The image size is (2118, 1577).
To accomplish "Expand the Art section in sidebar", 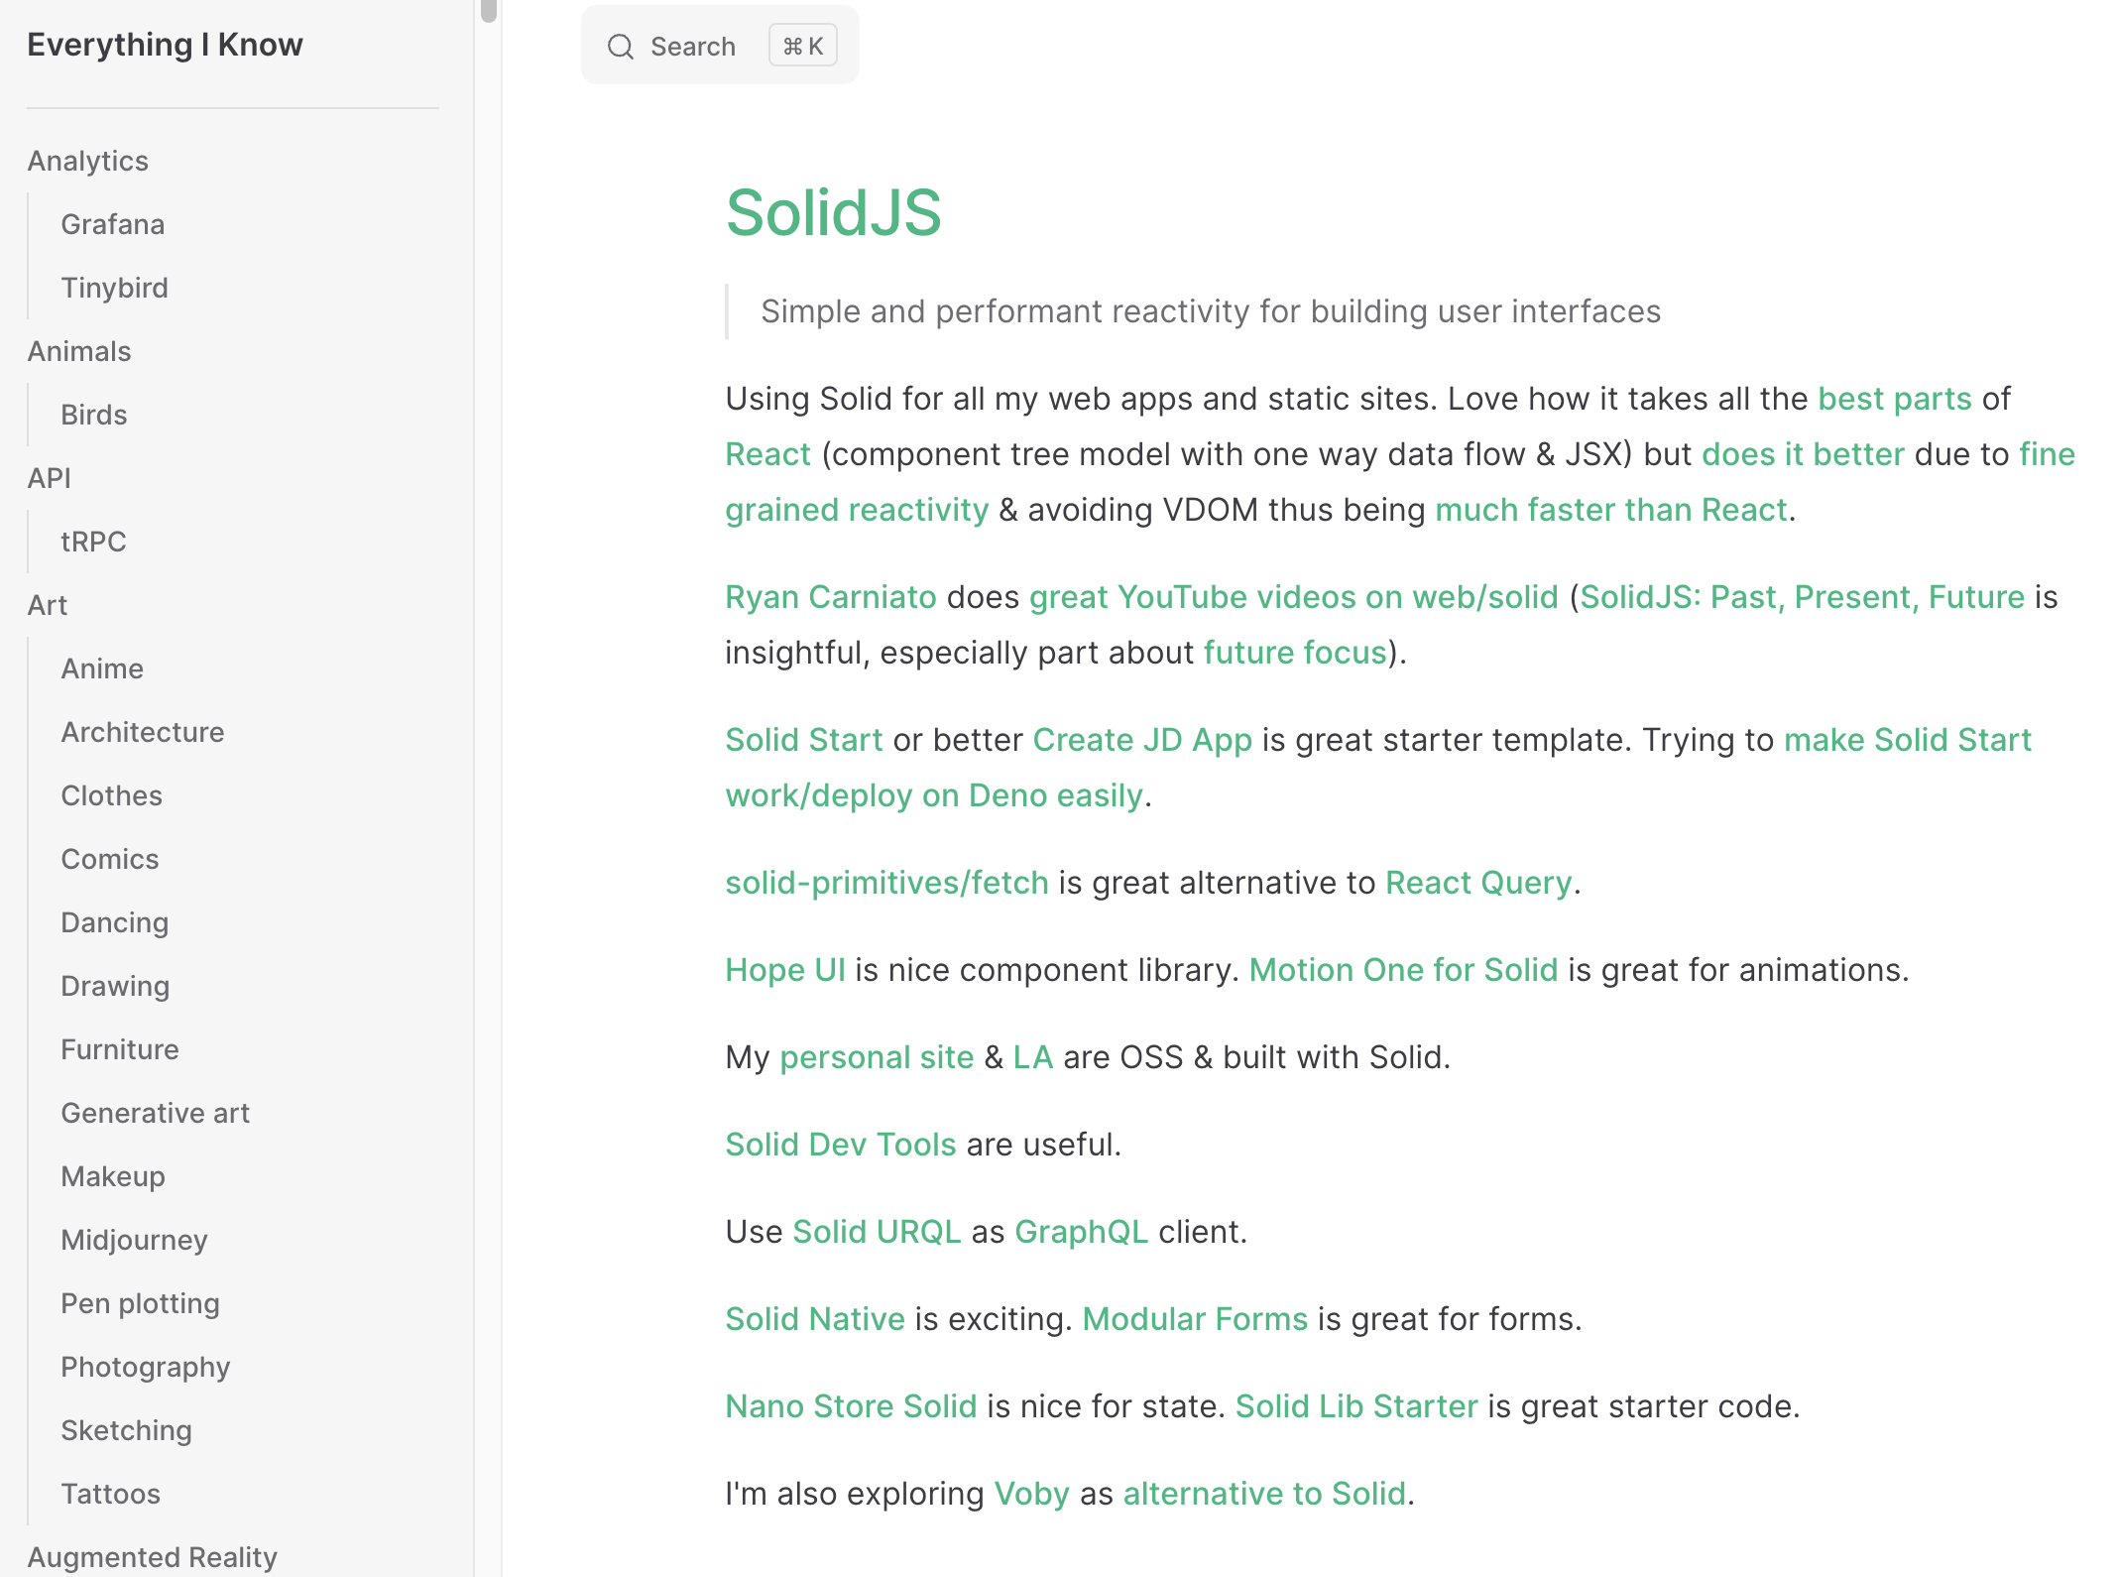I will click(x=47, y=605).
